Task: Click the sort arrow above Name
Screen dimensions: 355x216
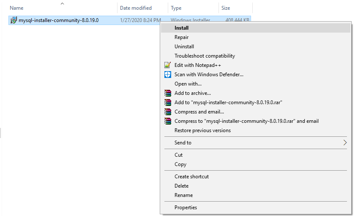Action: click(62, 3)
